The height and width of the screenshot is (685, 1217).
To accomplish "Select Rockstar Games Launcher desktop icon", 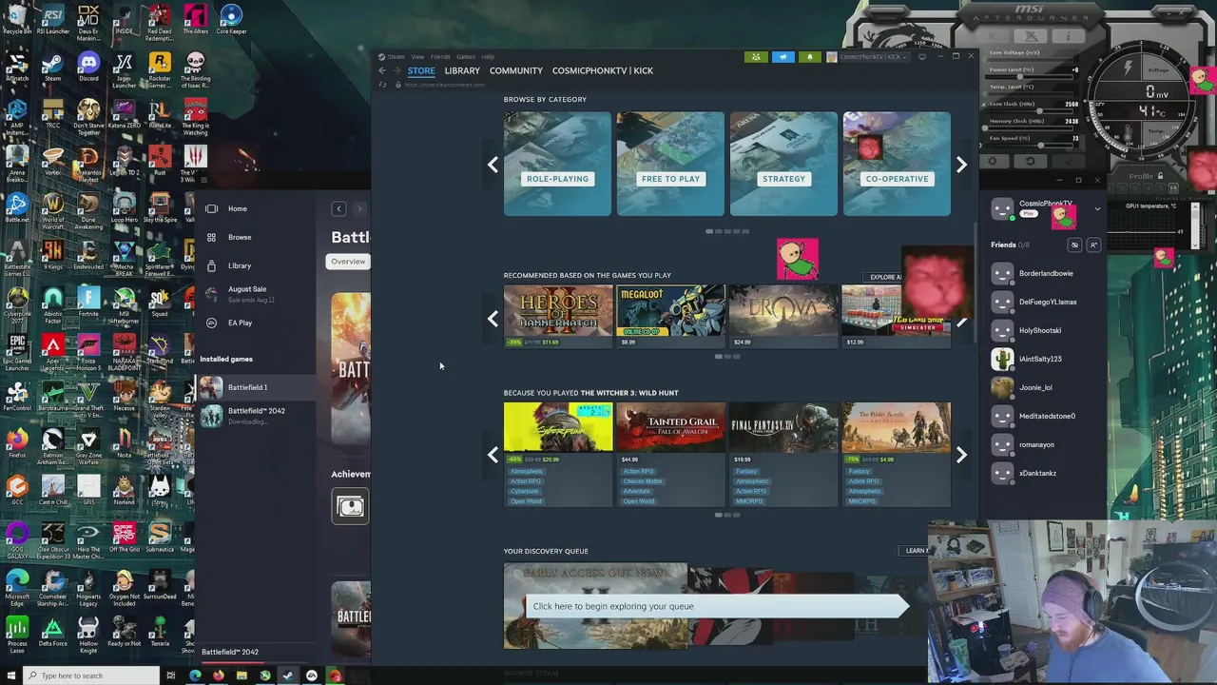I will [160, 68].
